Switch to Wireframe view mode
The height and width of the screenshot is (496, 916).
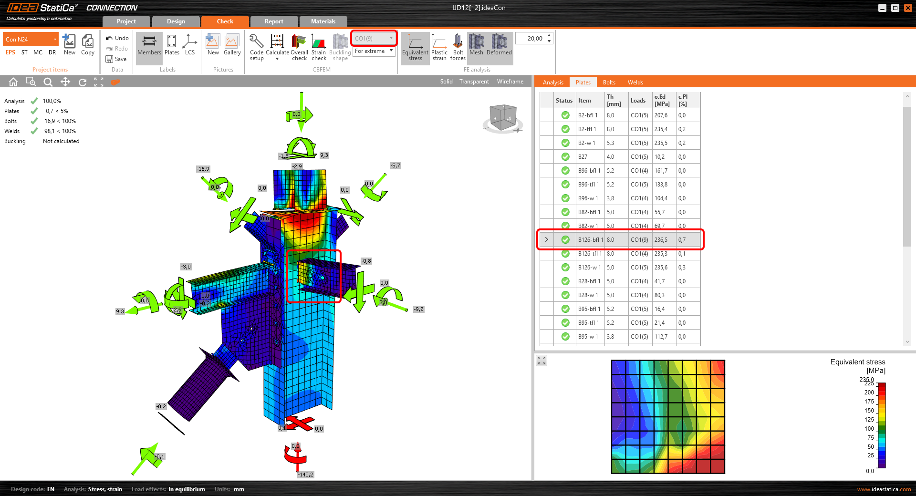click(x=510, y=82)
